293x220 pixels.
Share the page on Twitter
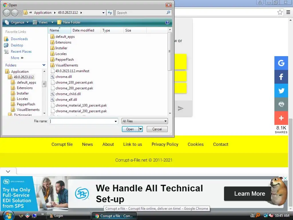pyautogui.click(x=281, y=91)
